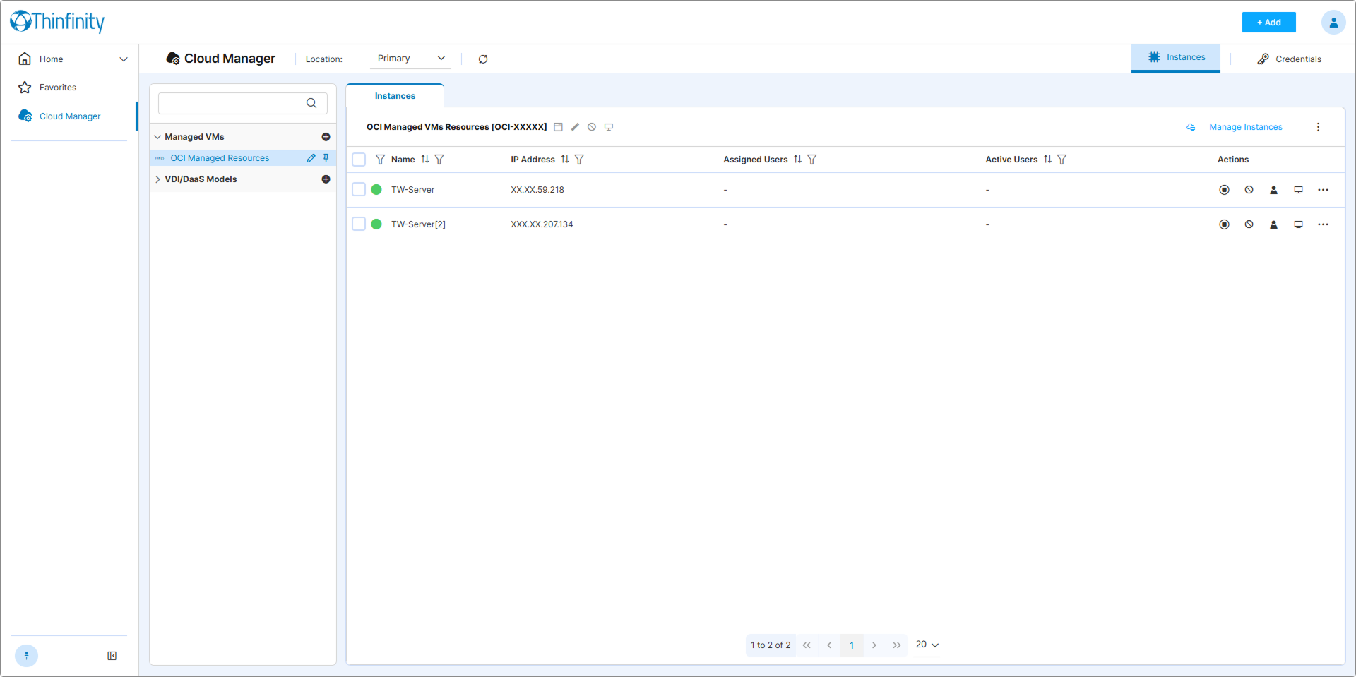This screenshot has height=677, width=1356.
Task: Click the search magnifier icon
Action: point(311,103)
